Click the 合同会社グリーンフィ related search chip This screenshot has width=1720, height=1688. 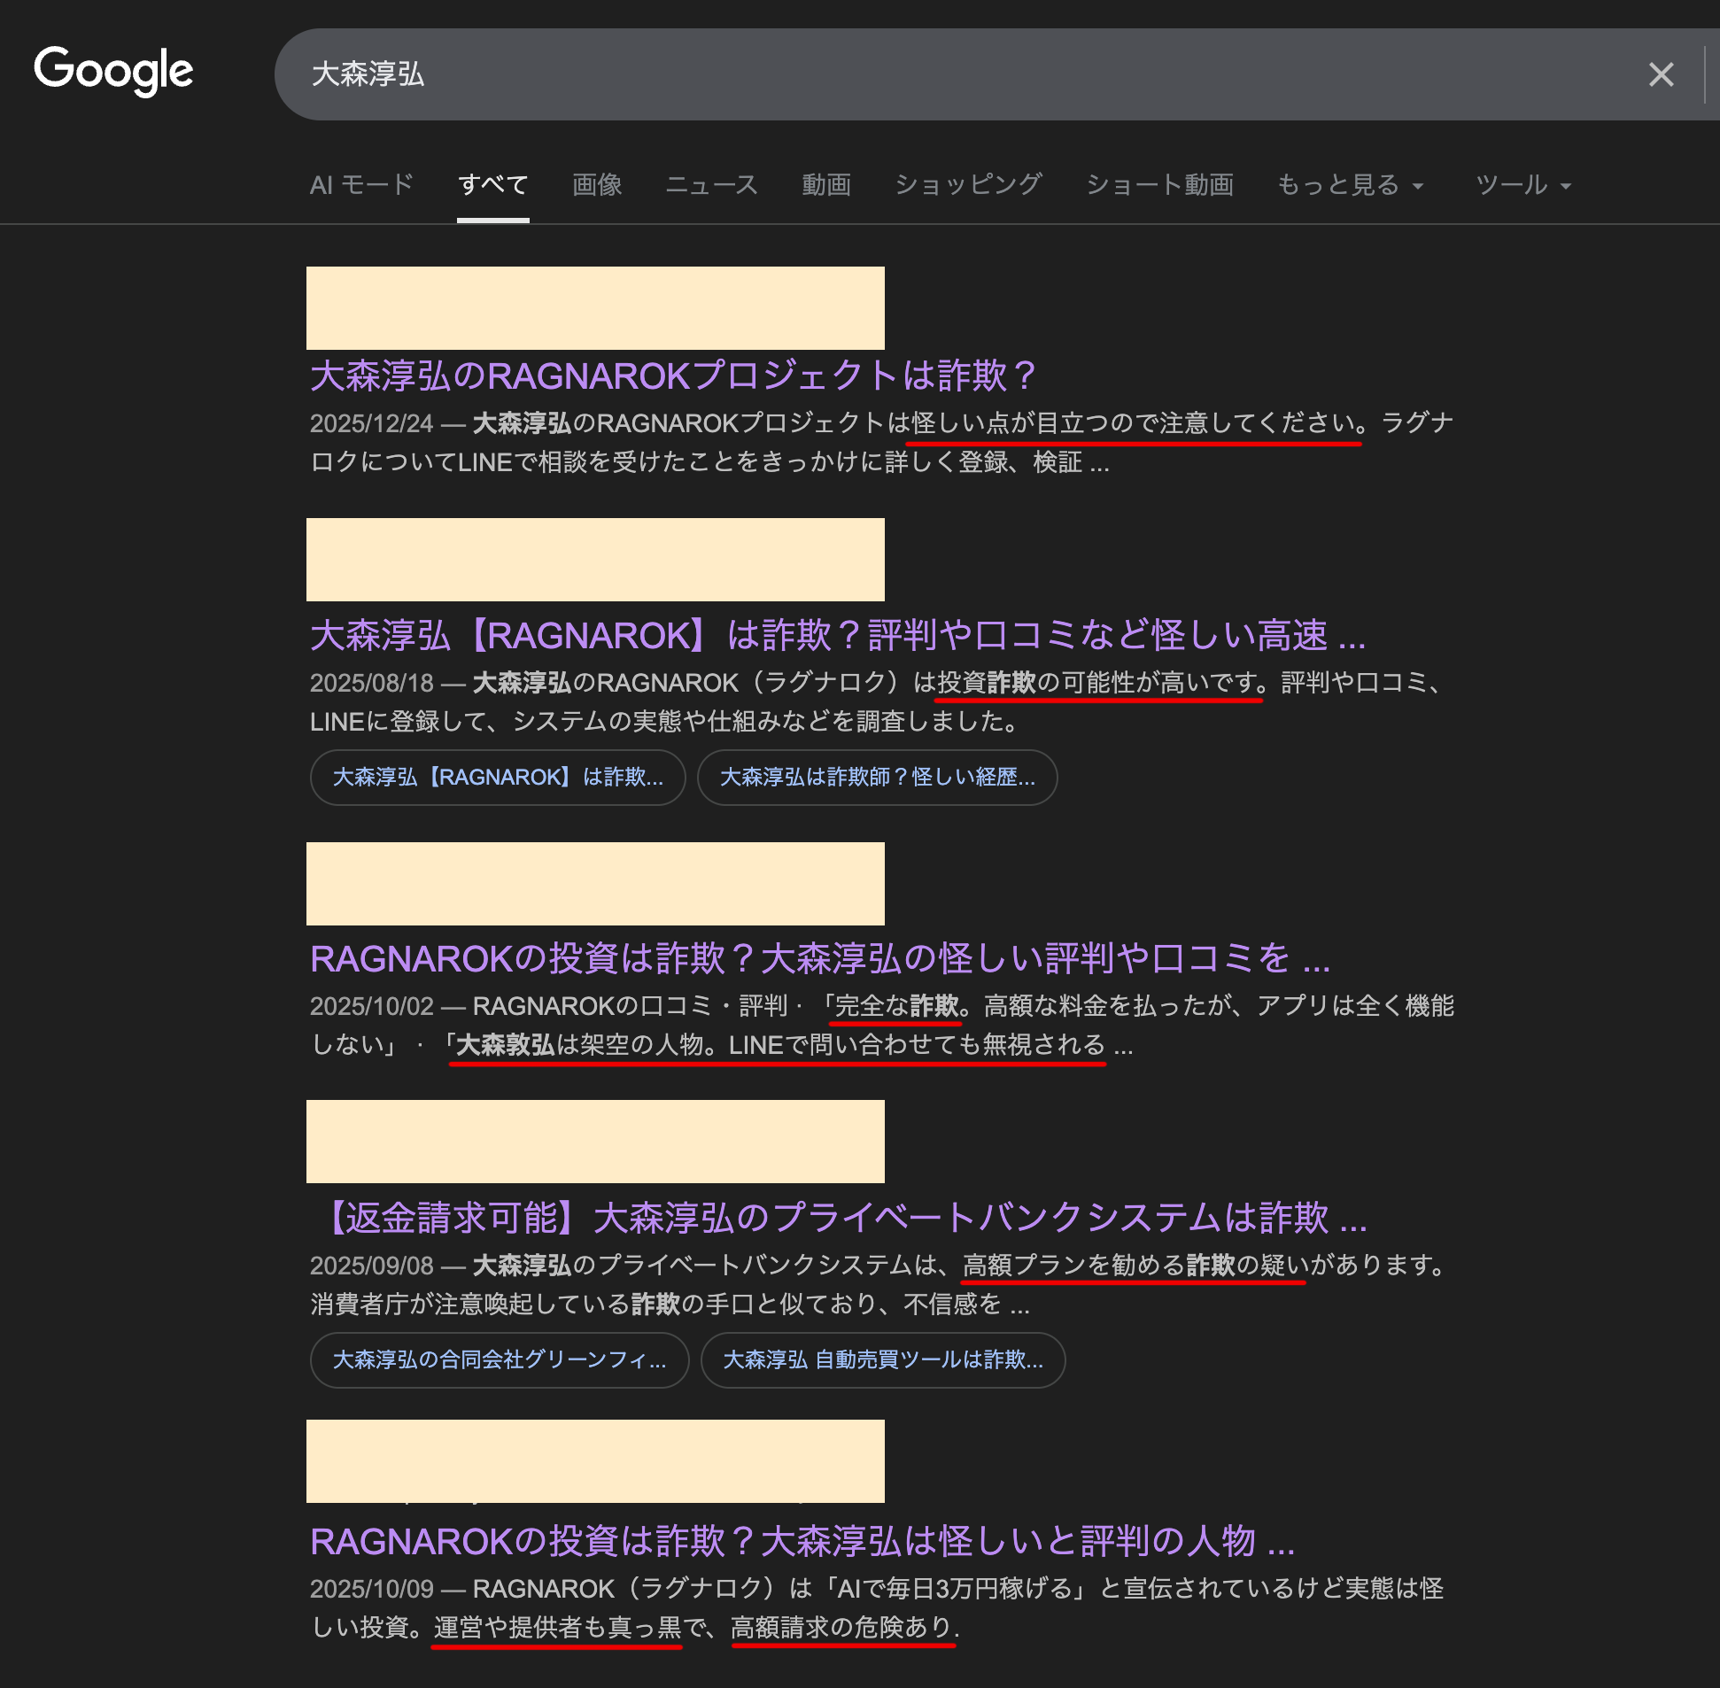[500, 1360]
